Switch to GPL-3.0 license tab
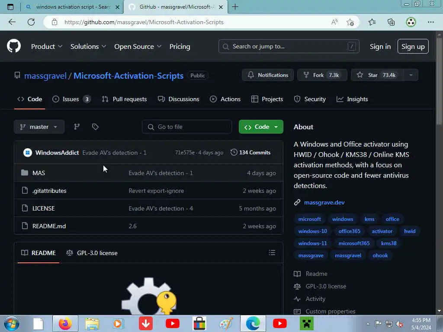 tap(92, 252)
